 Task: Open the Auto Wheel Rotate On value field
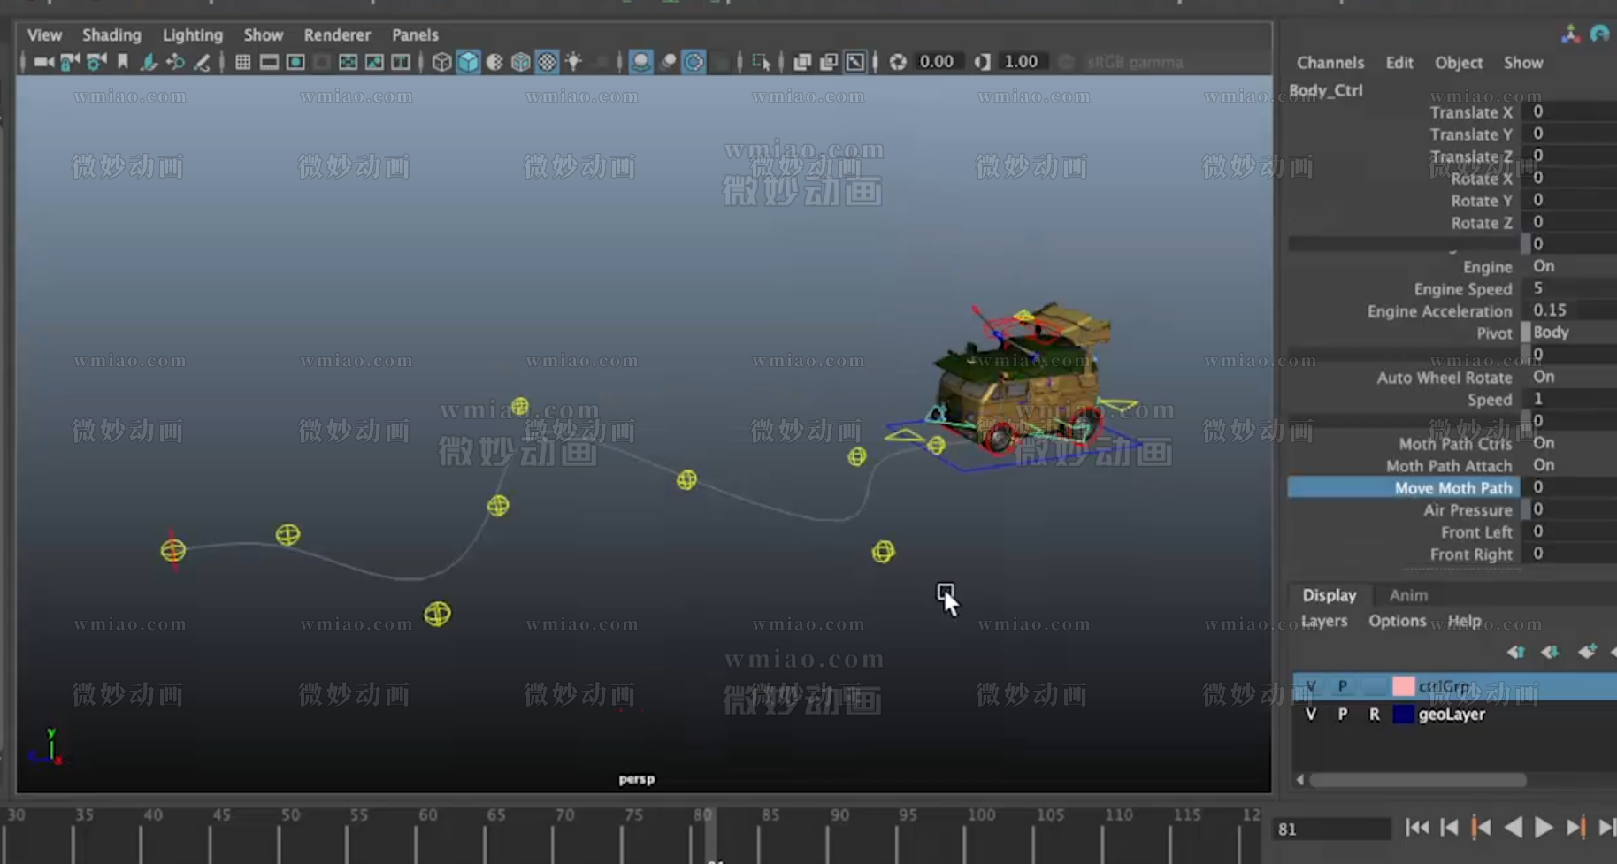click(x=1567, y=377)
